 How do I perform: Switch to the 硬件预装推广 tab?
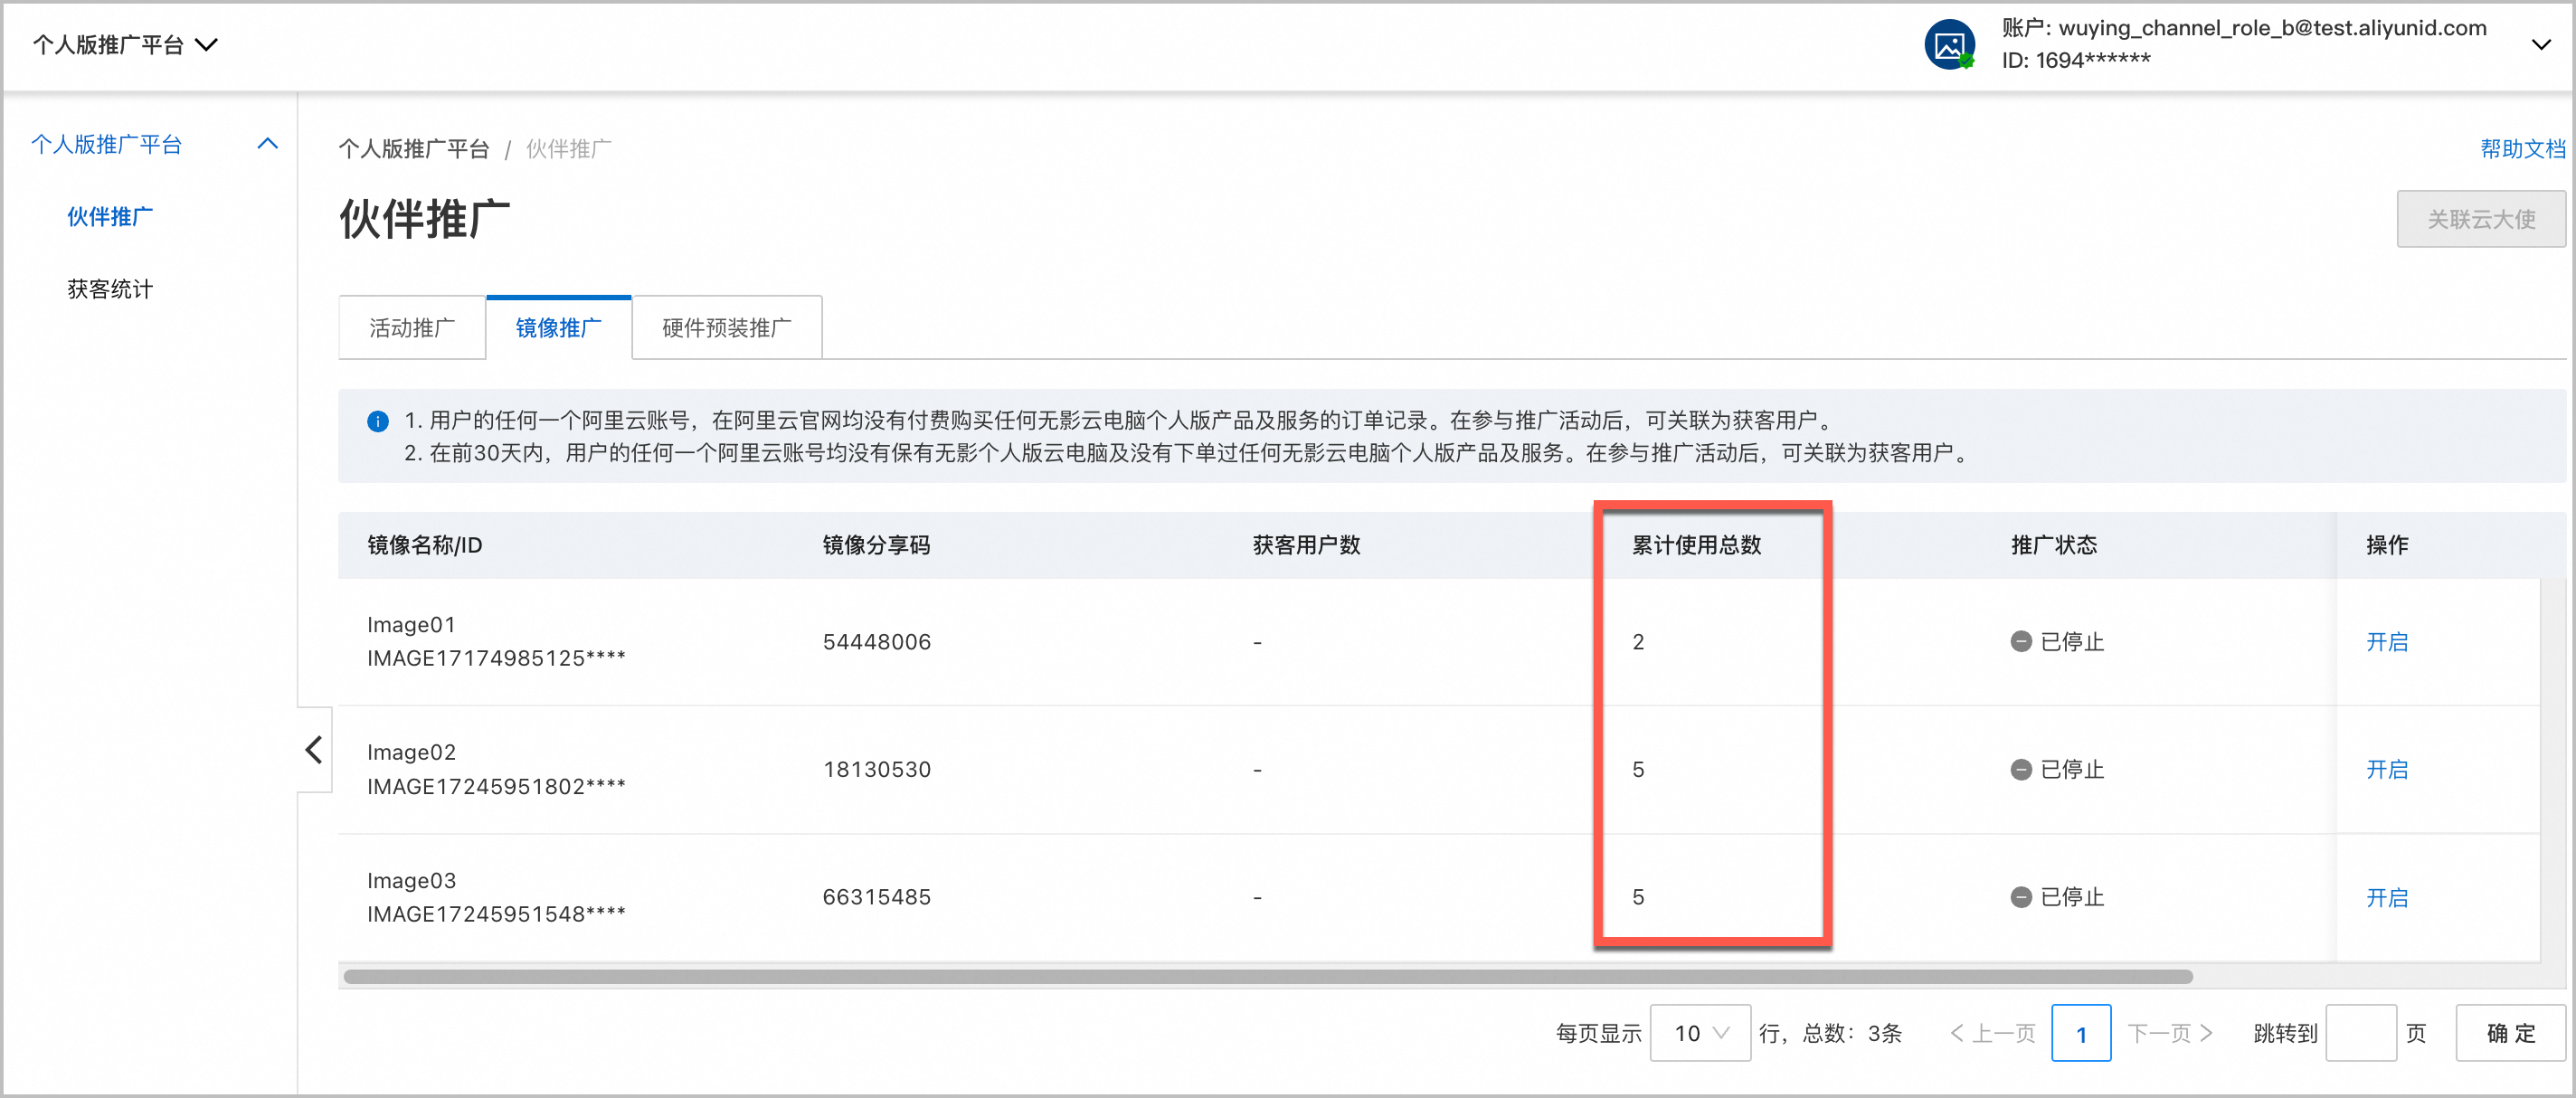[726, 327]
